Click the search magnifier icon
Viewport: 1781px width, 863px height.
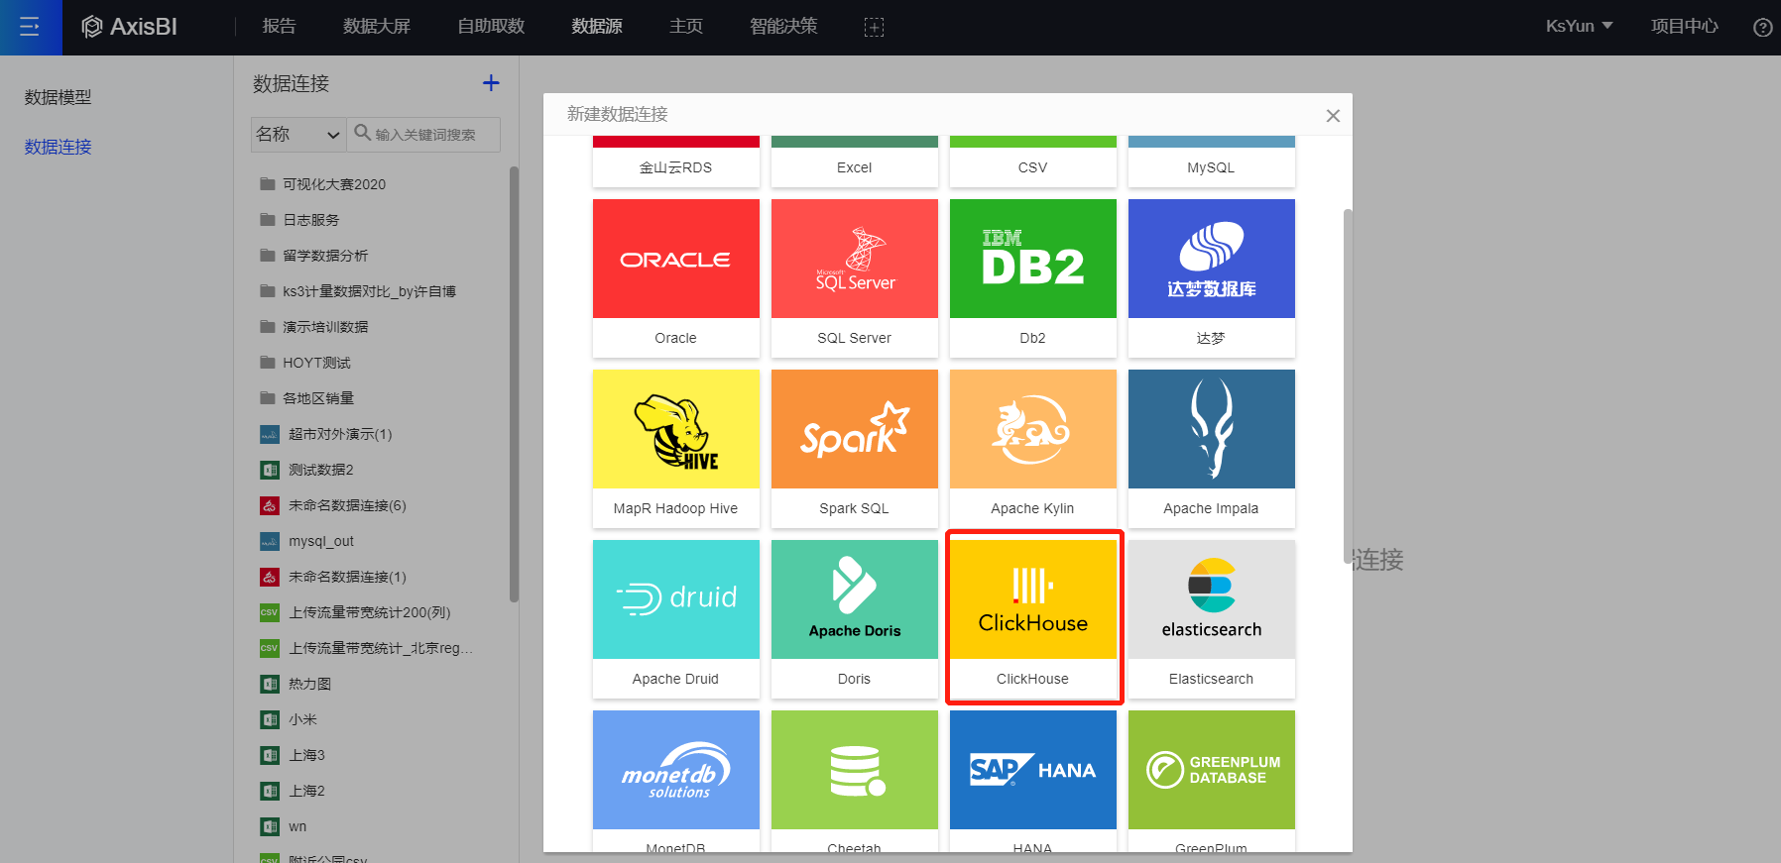tap(363, 133)
